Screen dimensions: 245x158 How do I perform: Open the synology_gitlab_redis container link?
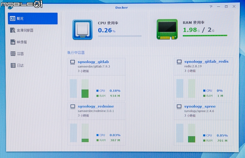pos(207,62)
